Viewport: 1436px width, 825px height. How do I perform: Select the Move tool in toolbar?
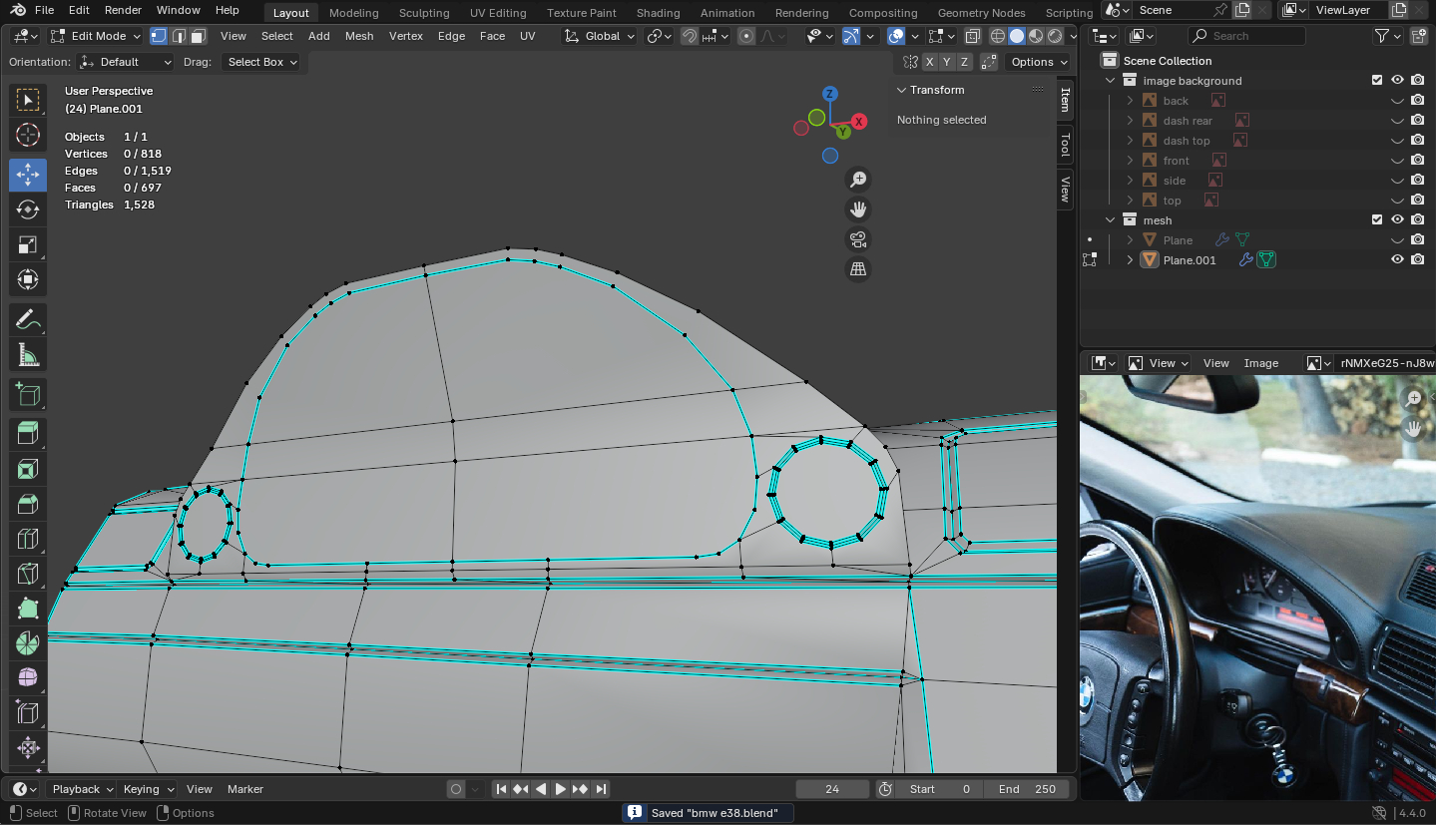point(28,175)
